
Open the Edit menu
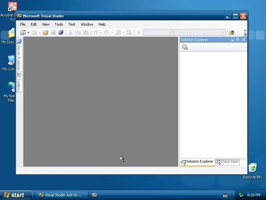click(34, 24)
